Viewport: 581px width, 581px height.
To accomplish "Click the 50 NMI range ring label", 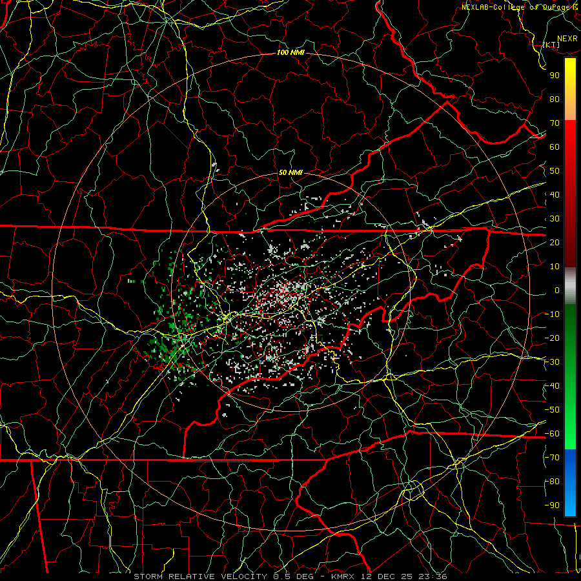I will click(x=290, y=172).
